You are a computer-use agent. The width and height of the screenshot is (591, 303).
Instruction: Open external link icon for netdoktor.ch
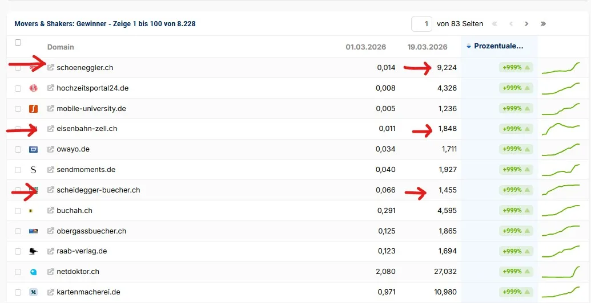coord(50,272)
